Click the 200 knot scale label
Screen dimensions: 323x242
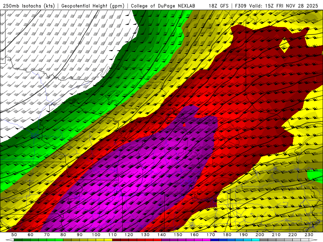coord(260,235)
